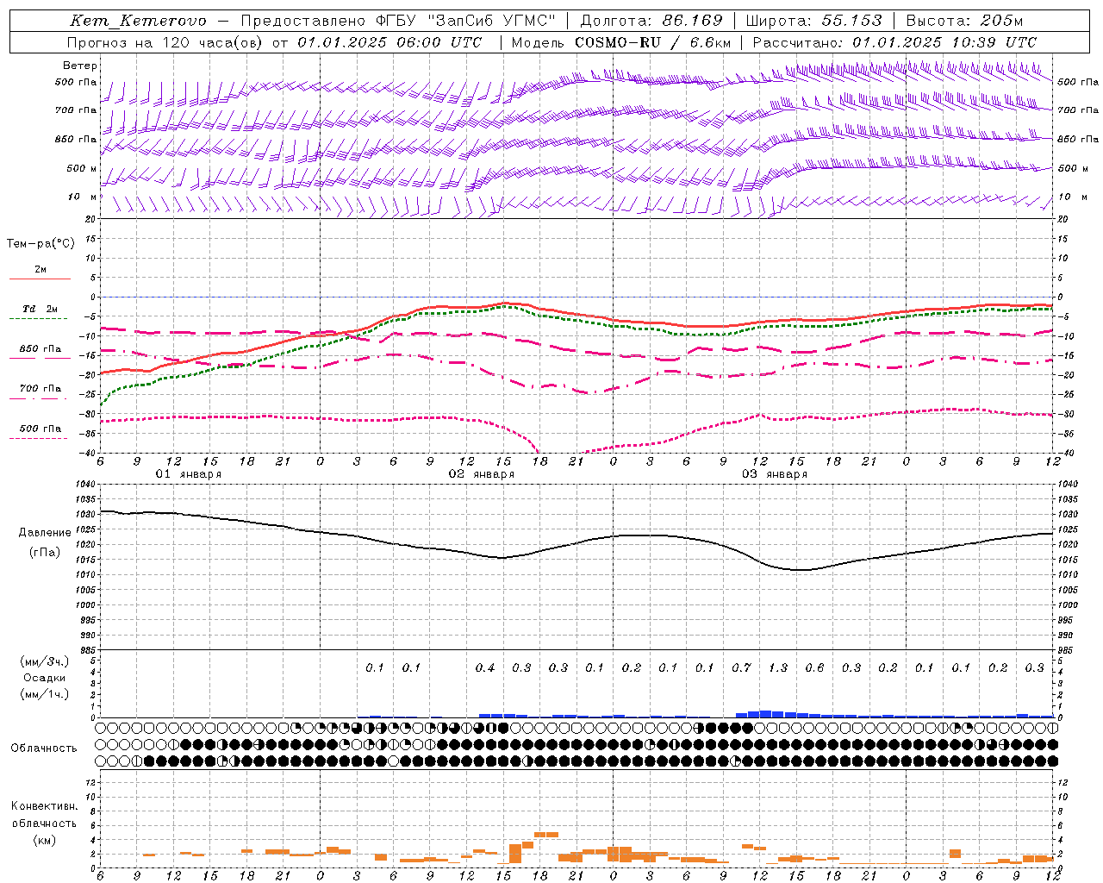Viewport: 1103px width, 883px height.
Task: Click the '02 января' date label
Action: (x=481, y=474)
